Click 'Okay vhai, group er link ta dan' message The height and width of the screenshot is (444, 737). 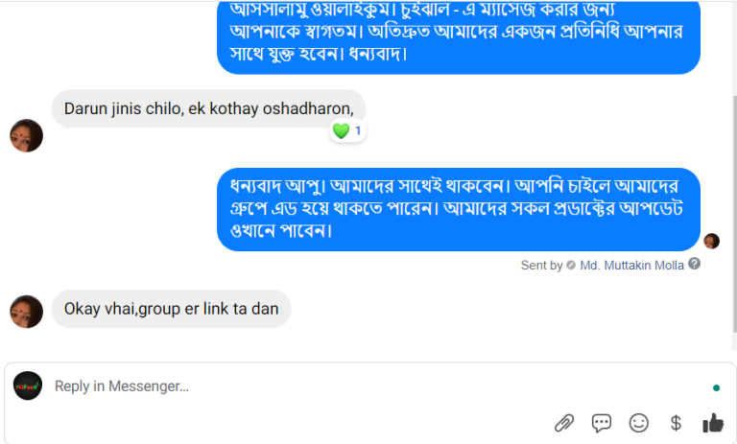tap(171, 309)
